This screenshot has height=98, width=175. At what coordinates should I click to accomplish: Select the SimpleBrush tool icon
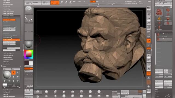coord(159,19)
